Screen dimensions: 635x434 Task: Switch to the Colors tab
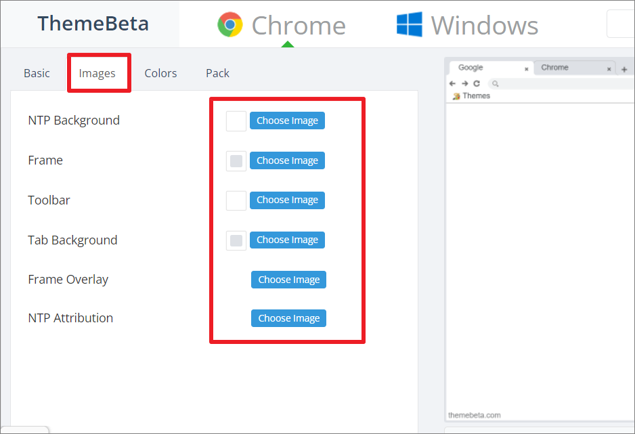[160, 73]
